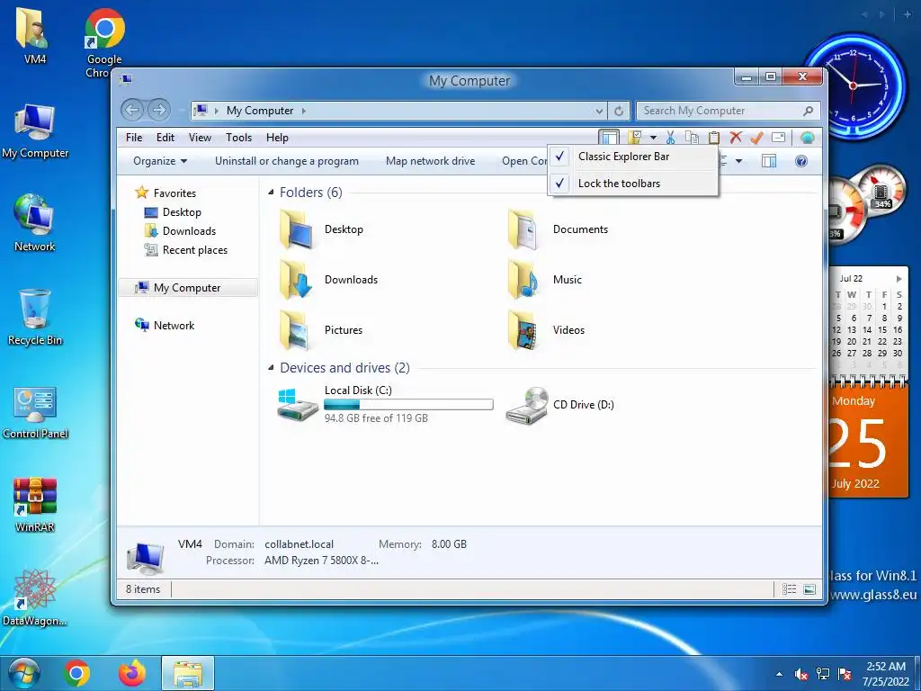Open the address bar history dropdown
This screenshot has height=691, width=921.
coord(598,111)
